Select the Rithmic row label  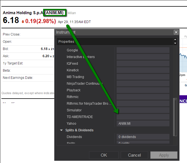73,97
